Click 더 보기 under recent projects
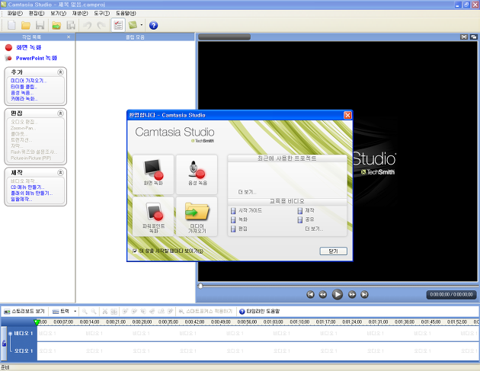The width and height of the screenshot is (480, 371). [x=247, y=192]
